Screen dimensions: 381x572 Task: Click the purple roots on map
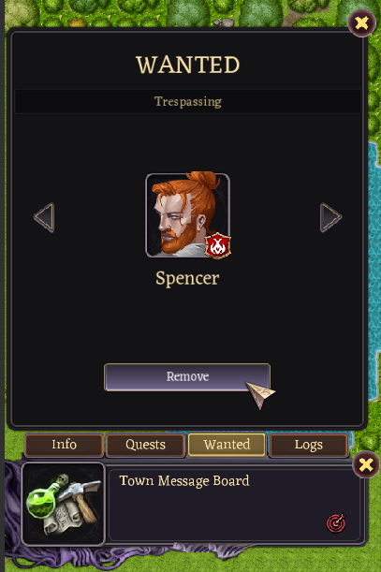pyautogui.click(x=110, y=558)
